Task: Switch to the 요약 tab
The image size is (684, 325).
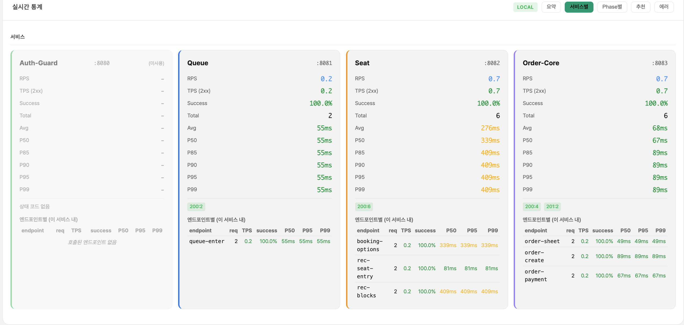Action: [551, 7]
